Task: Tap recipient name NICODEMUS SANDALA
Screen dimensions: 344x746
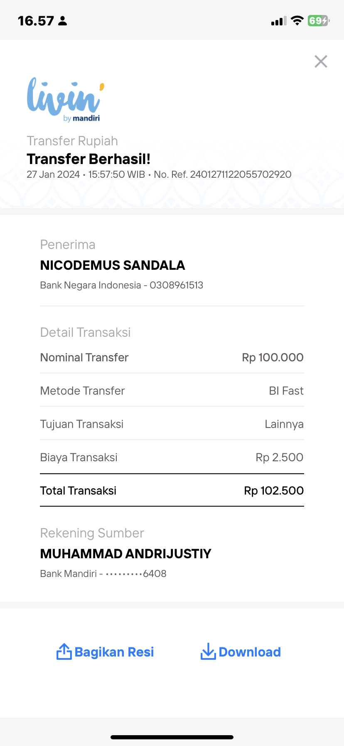Action: pyautogui.click(x=113, y=265)
